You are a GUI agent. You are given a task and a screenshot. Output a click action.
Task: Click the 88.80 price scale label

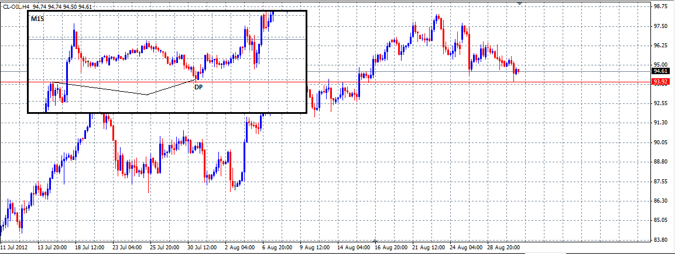tap(660, 162)
